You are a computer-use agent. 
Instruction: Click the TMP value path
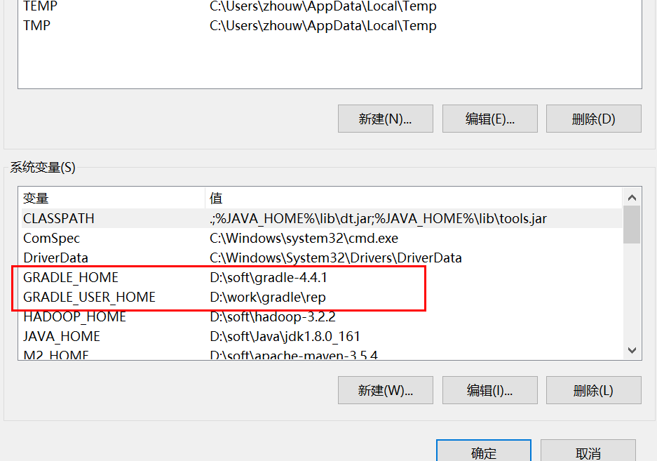pyautogui.click(x=323, y=25)
